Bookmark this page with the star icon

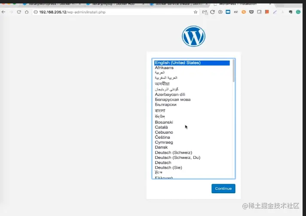tap(196, 12)
